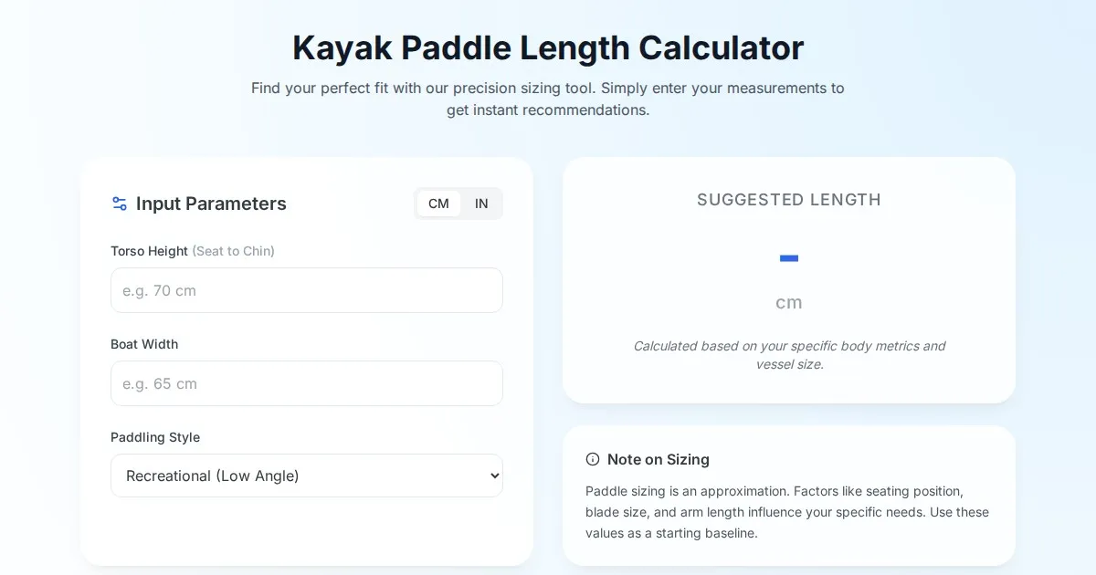Click the info icon beside Note on Sizing
The height and width of the screenshot is (575, 1096).
(593, 459)
